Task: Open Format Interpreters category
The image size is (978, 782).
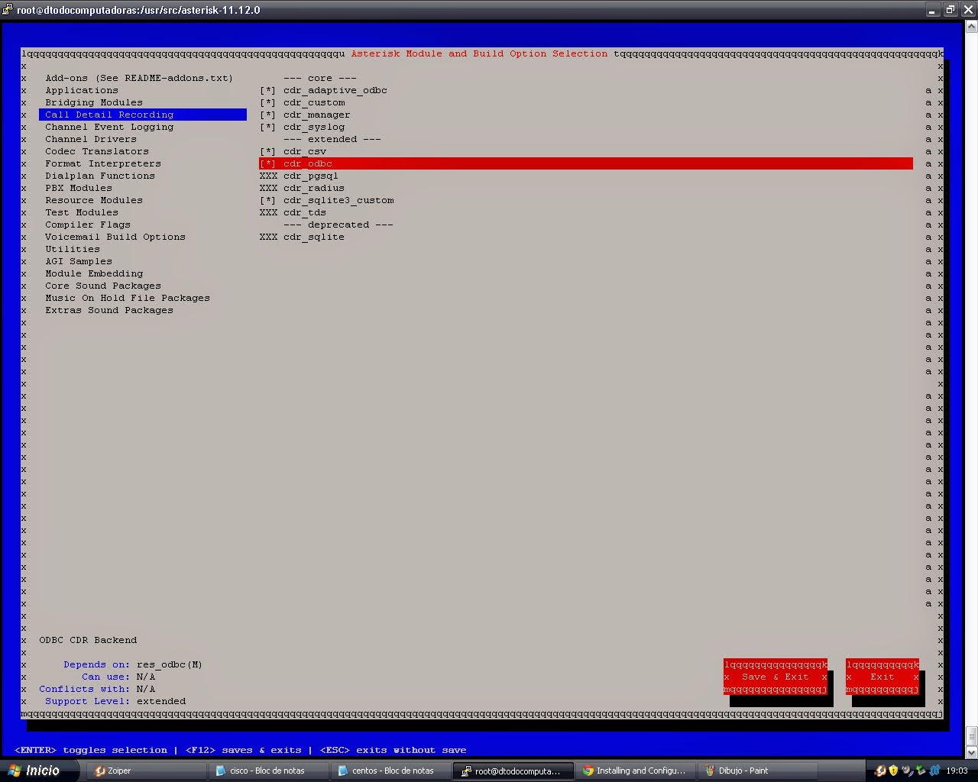Action: (x=103, y=163)
